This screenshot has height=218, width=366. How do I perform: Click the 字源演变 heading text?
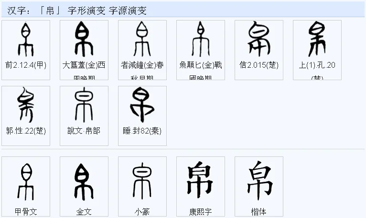(128, 10)
